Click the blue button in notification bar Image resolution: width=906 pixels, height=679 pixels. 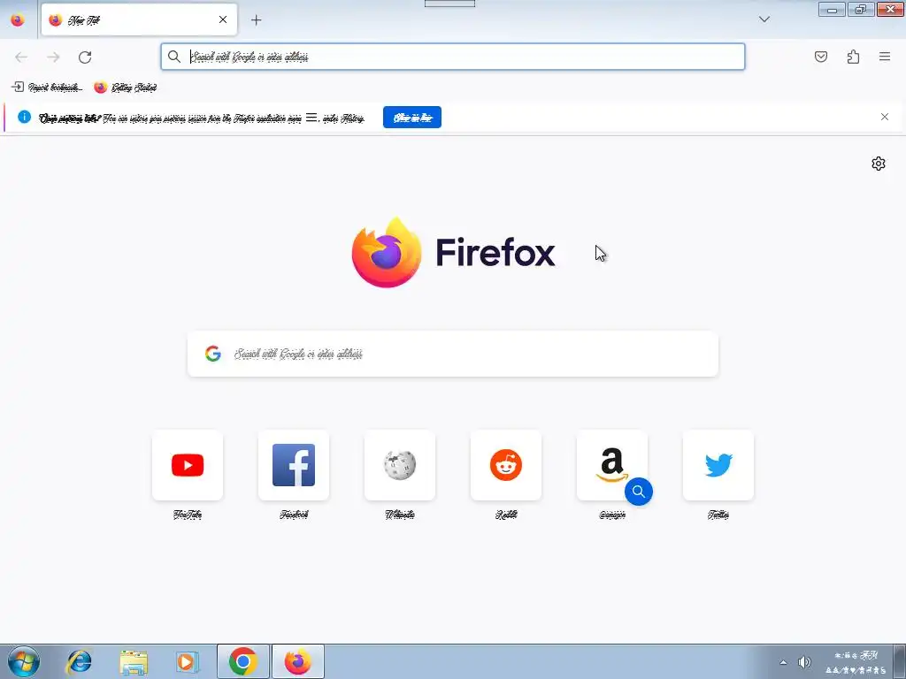(412, 118)
